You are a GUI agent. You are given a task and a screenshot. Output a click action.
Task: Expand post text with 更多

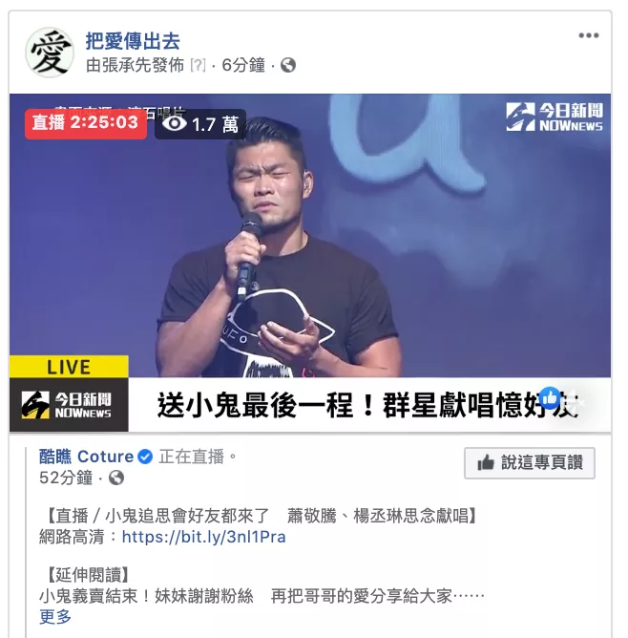pyautogui.click(x=54, y=617)
